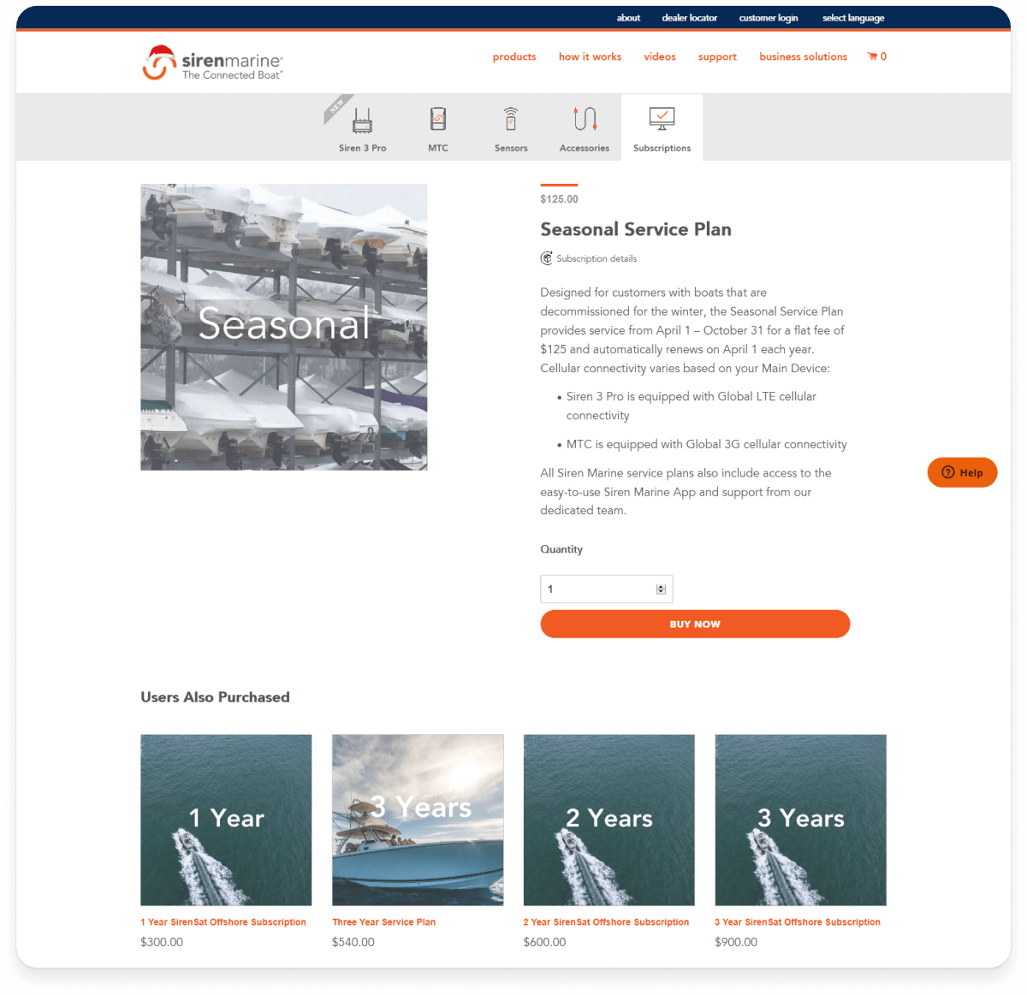This screenshot has width=1027, height=995.
Task: Click the $900.00 price
Action: (736, 942)
